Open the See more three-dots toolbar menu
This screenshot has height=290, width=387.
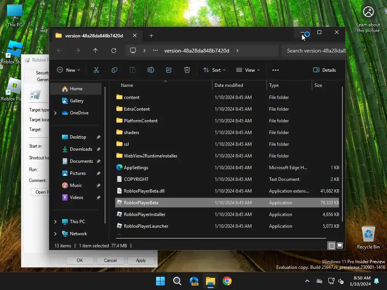pyautogui.click(x=276, y=70)
